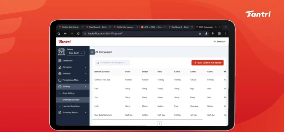Screen dimensions: 284x132
Task: Open Shifting Karyawan submenu item
Action: [73, 100]
